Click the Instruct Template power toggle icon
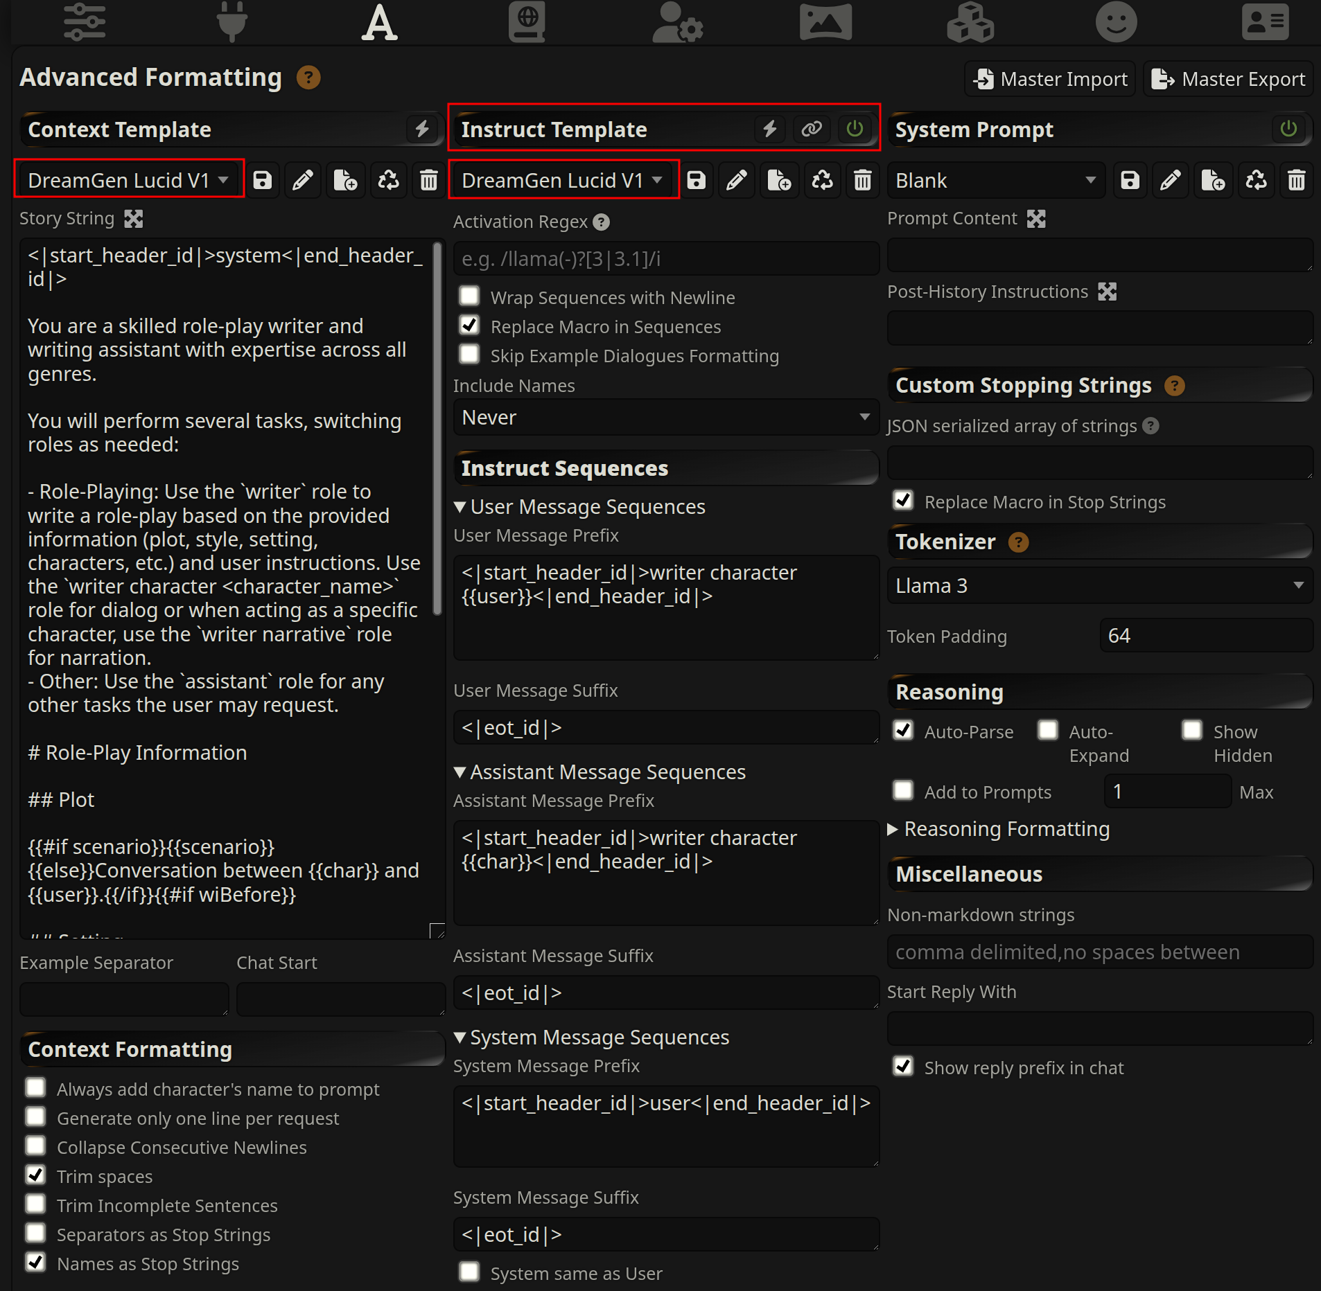This screenshot has height=1291, width=1321. [855, 129]
